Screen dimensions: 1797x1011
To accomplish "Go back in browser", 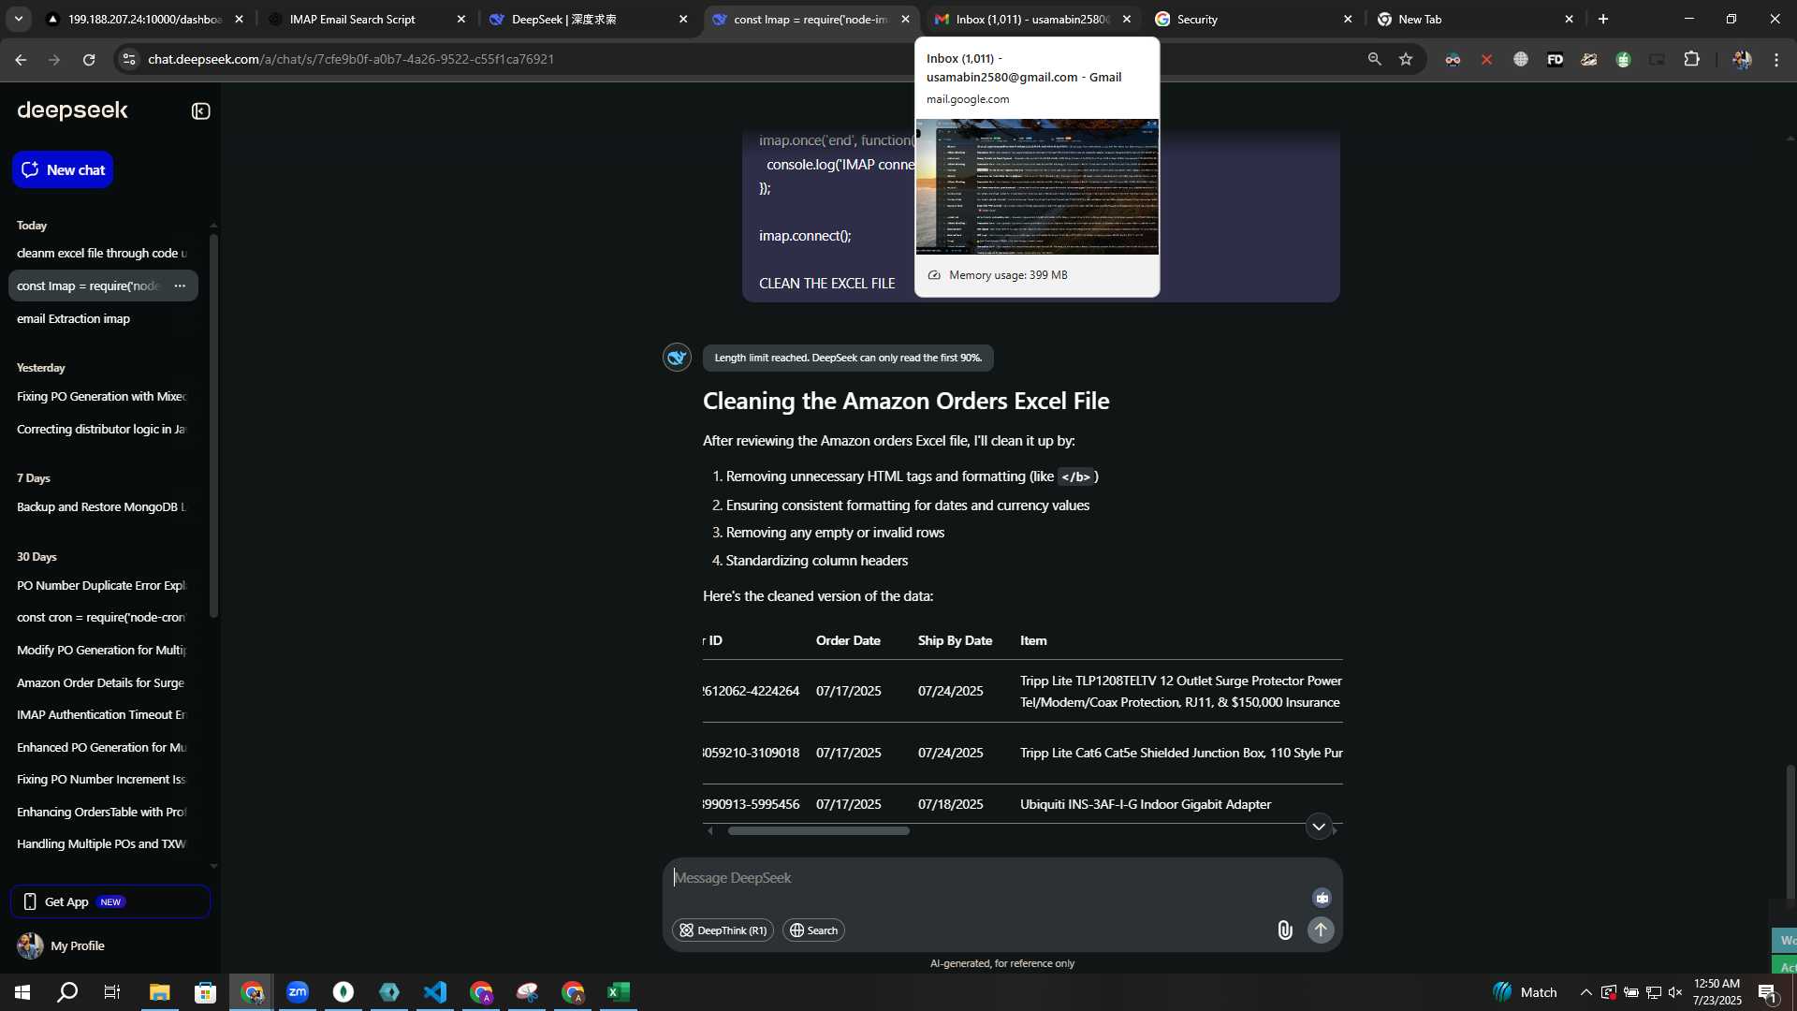I will (21, 59).
